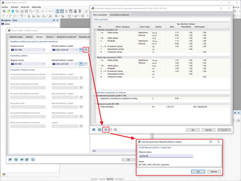Open the Script console toolbar icon
Image resolution: width=241 pixels, height=181 pixels.
click(x=71, y=11)
